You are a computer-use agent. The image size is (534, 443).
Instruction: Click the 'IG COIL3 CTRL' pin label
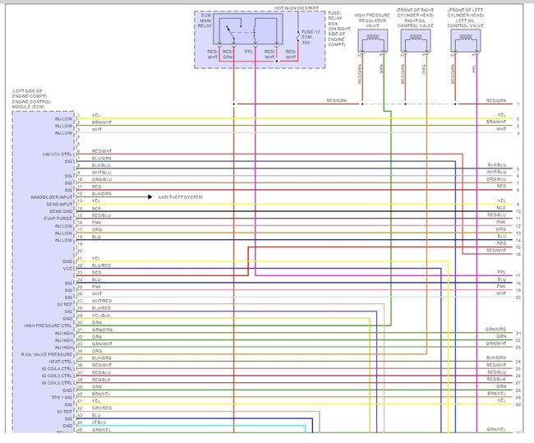(x=57, y=376)
